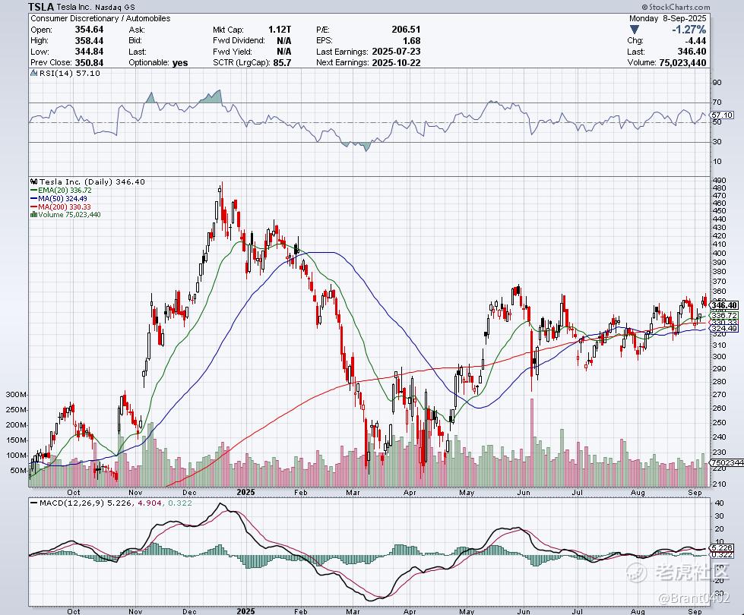The width and height of the screenshot is (744, 615).
Task: Click the StockCharts.com copyright link
Action: [x=676, y=7]
